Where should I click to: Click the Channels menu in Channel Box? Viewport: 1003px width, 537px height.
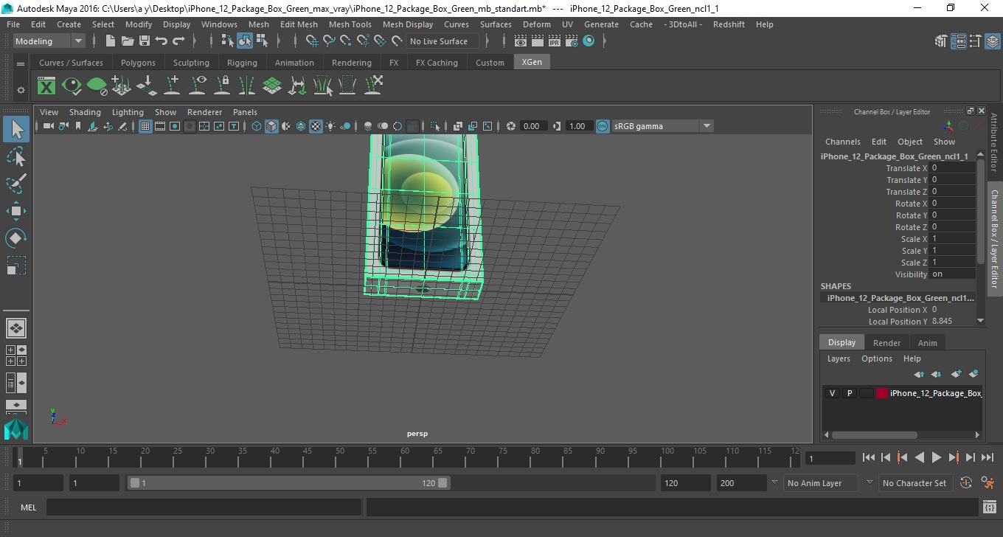[x=842, y=142]
